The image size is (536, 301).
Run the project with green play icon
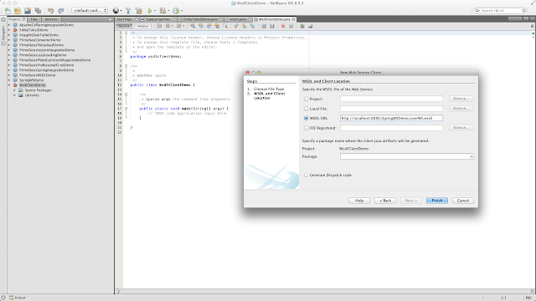[x=150, y=11]
